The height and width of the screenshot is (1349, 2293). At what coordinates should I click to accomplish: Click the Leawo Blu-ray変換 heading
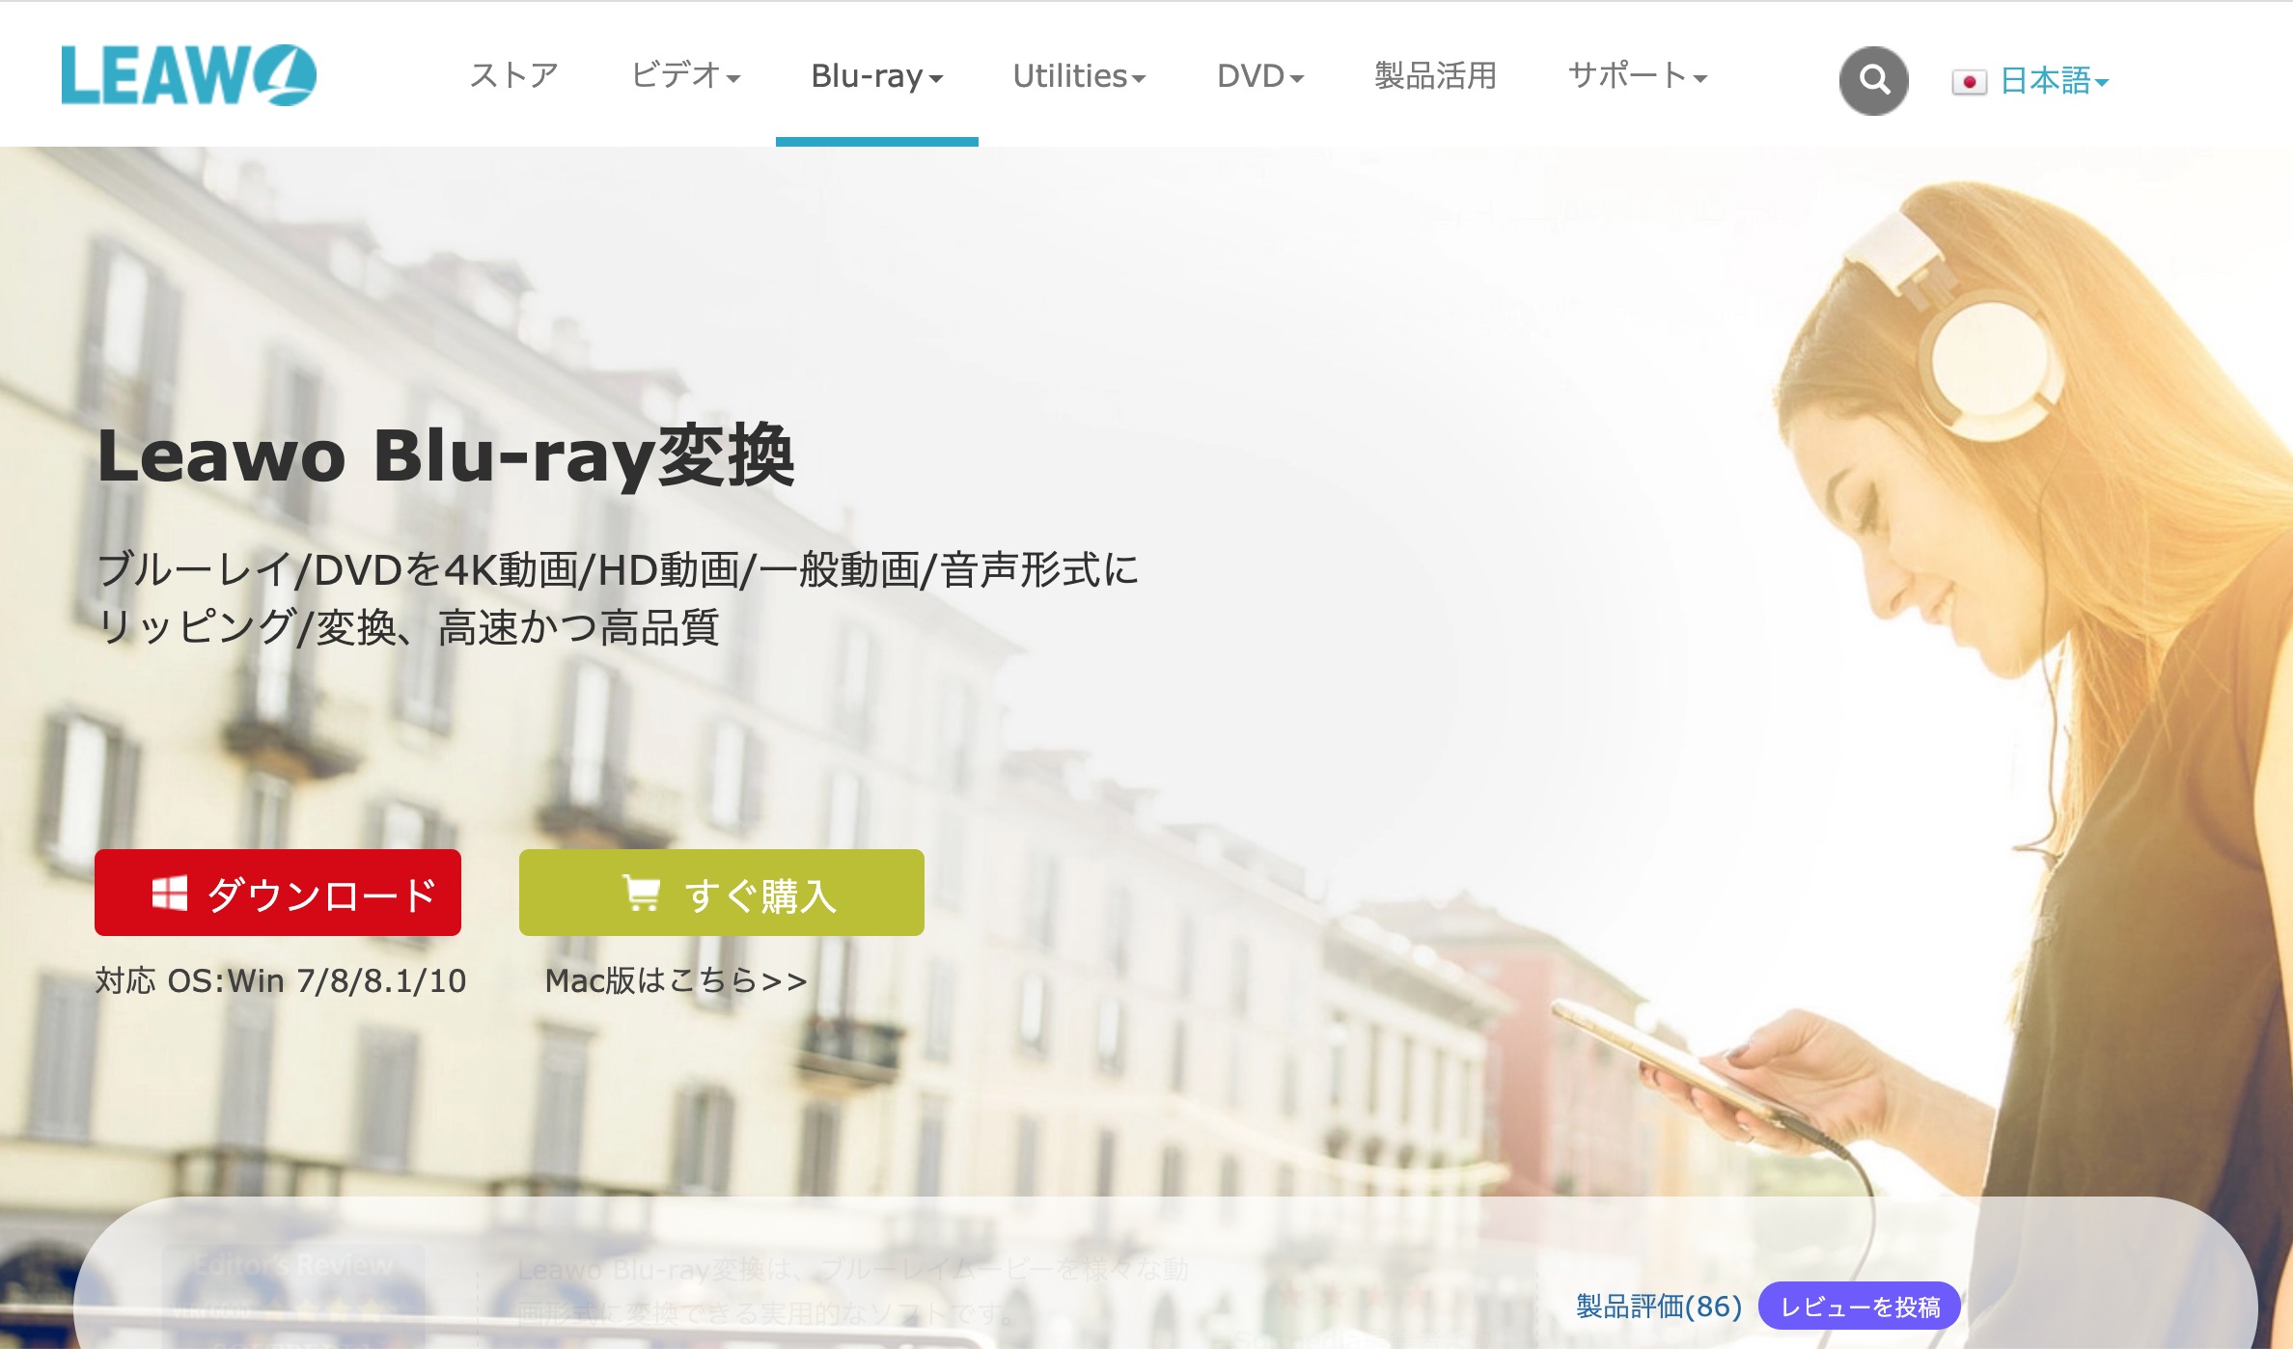(446, 455)
